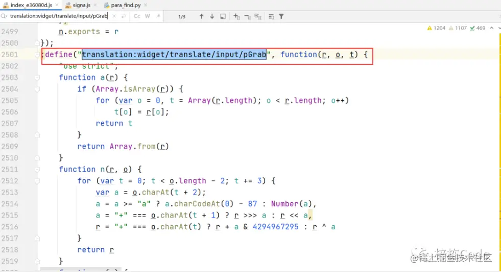The image size is (501, 272).
Task: Jump to previous highlighted problem chevron
Action: 492,28
